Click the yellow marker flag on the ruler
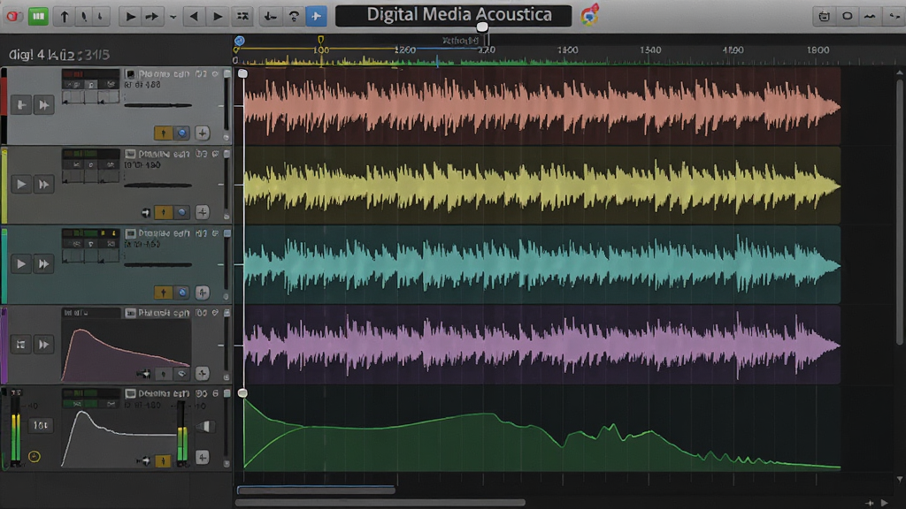Viewport: 906px width, 509px height. coord(320,40)
